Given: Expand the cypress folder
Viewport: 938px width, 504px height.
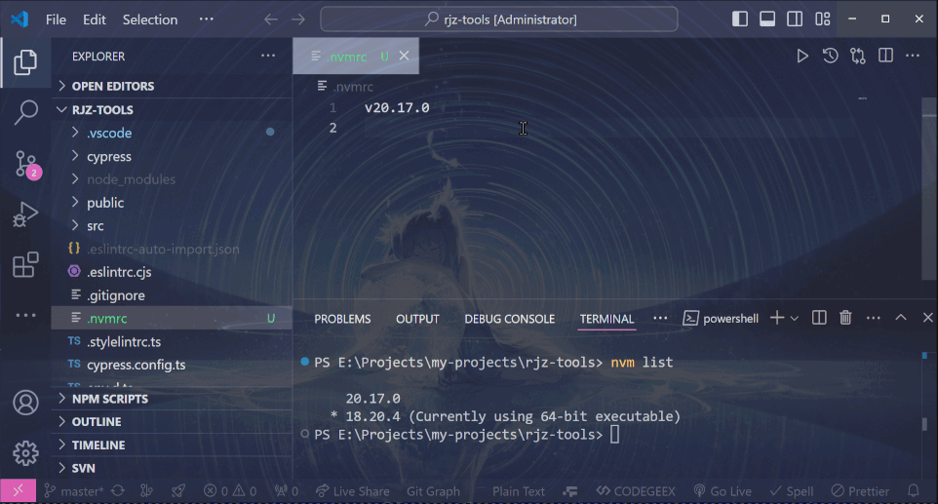Looking at the screenshot, I should [x=172, y=156].
